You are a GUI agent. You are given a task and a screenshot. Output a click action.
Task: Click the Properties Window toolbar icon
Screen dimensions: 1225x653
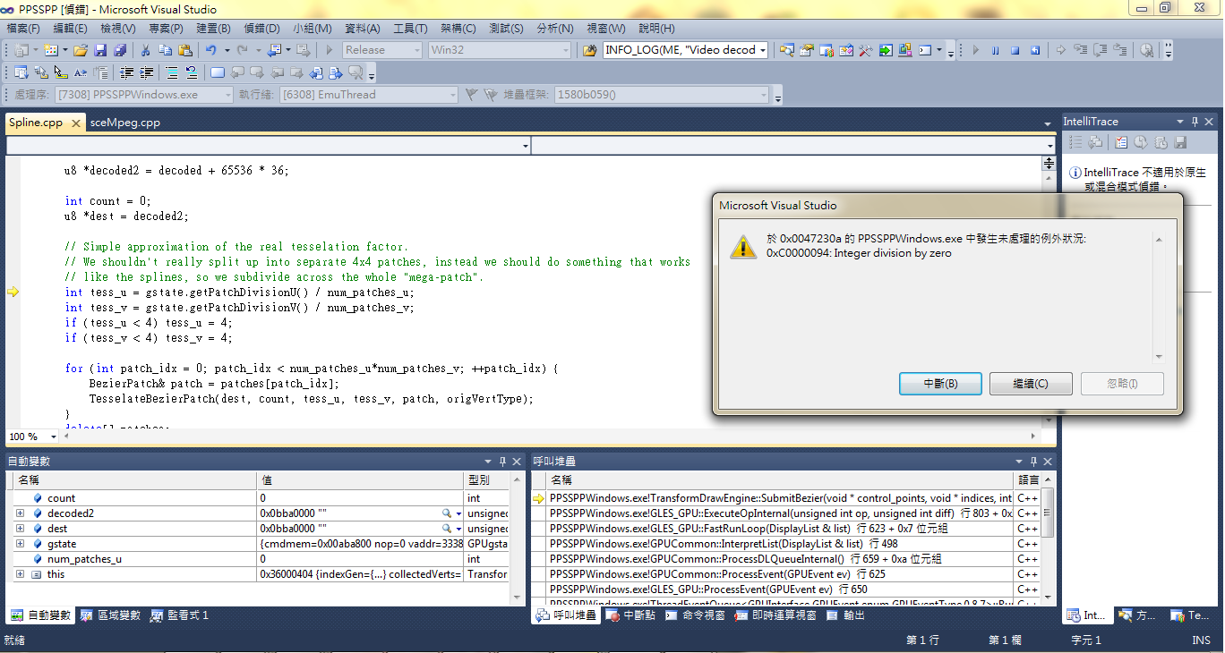tap(806, 50)
